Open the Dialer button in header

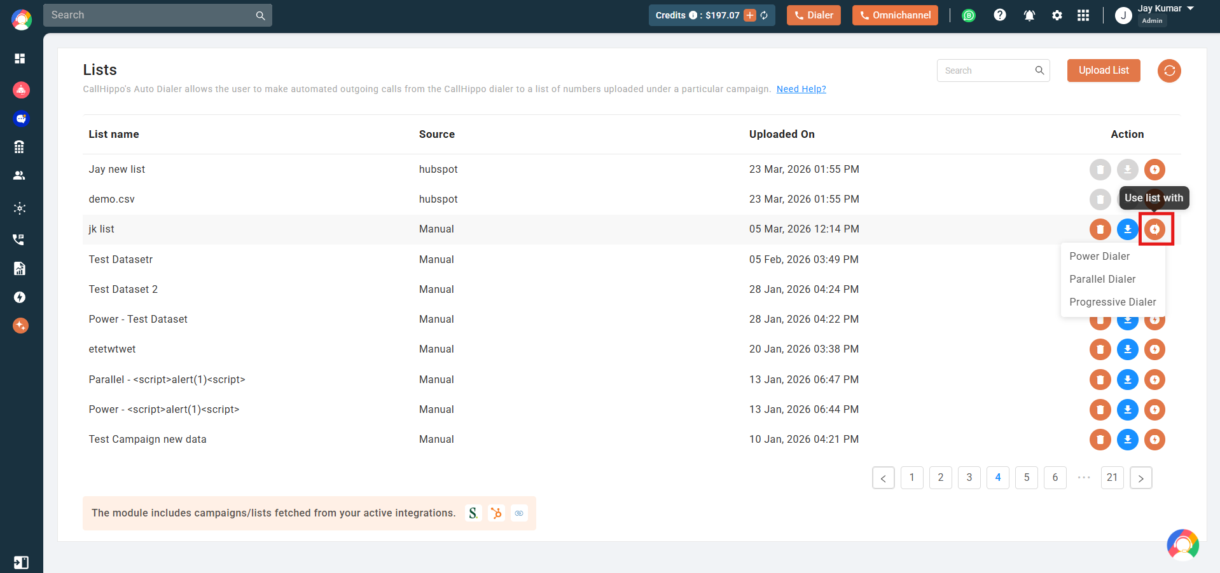click(814, 15)
